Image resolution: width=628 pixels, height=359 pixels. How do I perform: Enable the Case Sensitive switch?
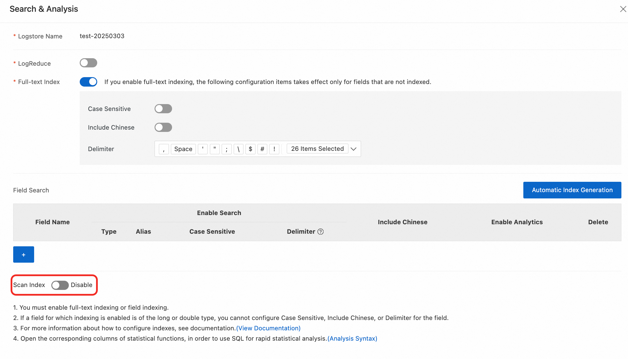coord(163,109)
